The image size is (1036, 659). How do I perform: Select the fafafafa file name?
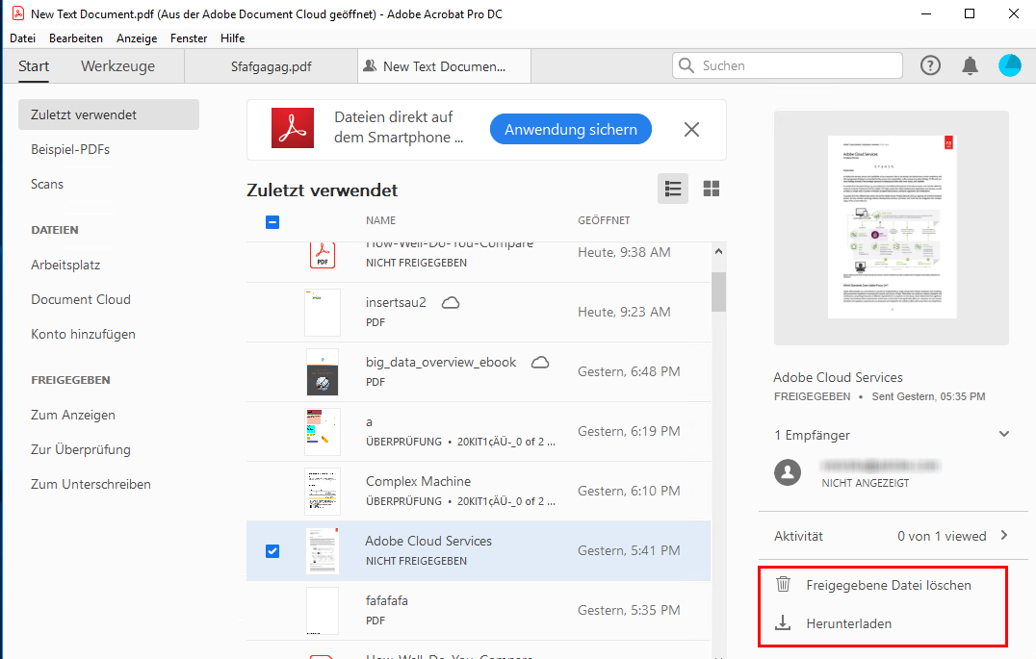click(x=386, y=601)
